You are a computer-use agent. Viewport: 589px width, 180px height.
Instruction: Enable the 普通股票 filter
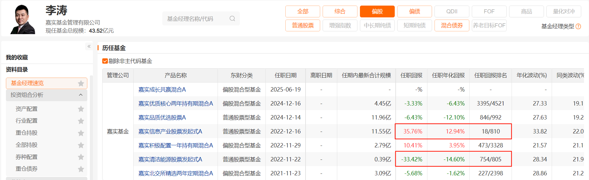302,25
